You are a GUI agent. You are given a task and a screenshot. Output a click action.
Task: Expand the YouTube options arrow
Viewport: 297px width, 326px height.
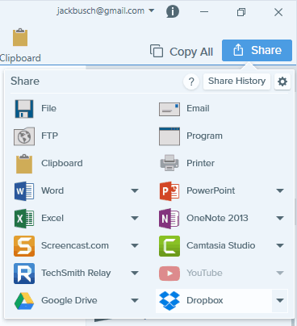pos(280,274)
